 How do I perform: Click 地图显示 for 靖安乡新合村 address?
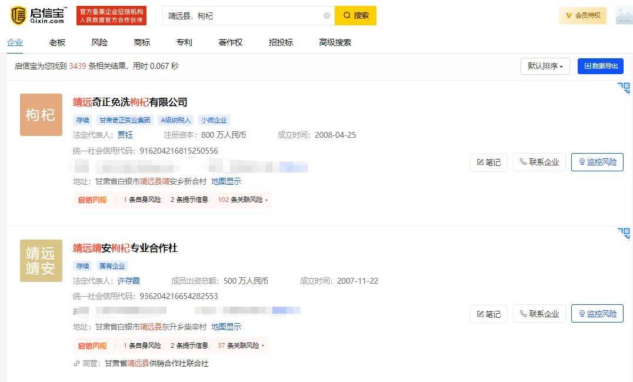click(x=226, y=181)
